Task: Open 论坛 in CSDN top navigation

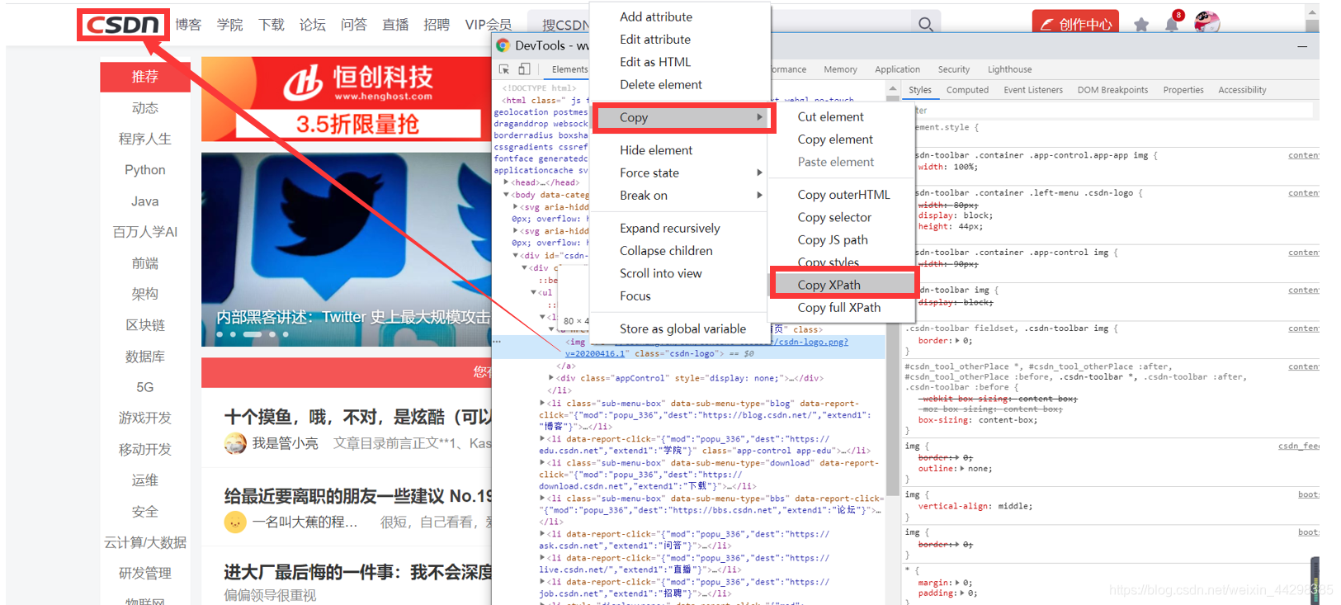Action: tap(312, 25)
